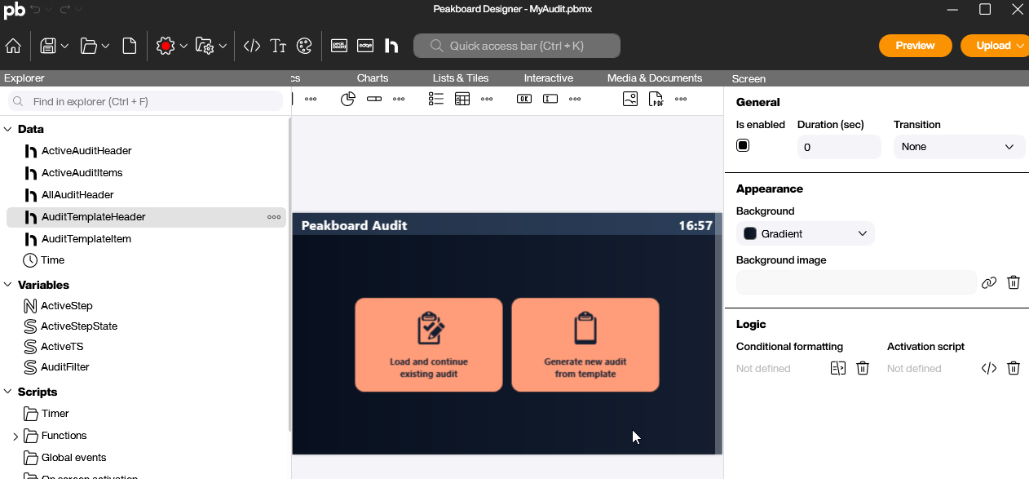Show more Media & Documents controls

681,99
